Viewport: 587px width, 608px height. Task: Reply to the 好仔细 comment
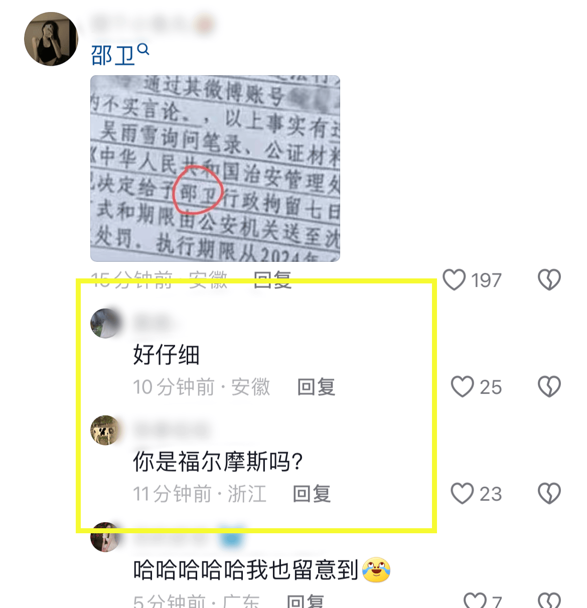coord(316,387)
